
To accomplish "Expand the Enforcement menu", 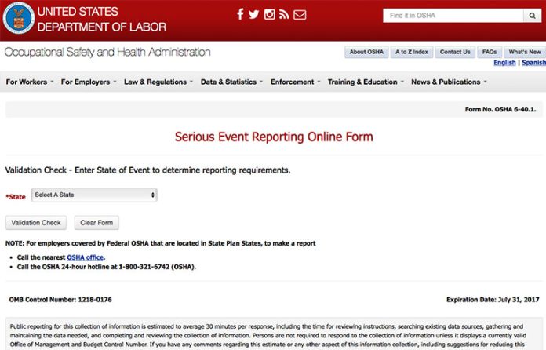I will pos(295,82).
